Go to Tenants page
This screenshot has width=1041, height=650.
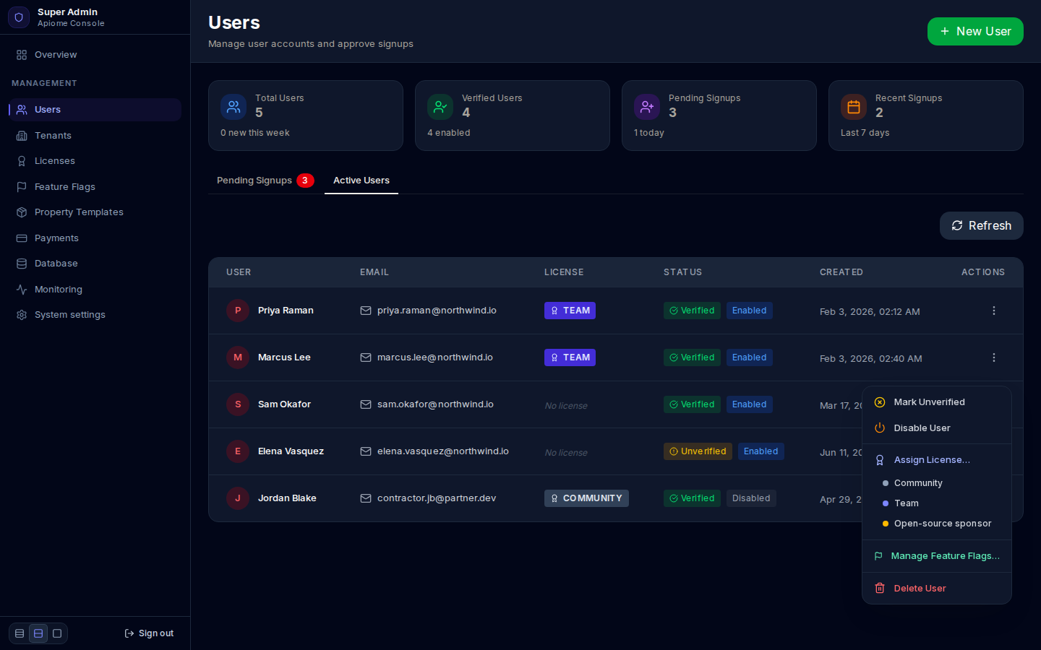95,136
